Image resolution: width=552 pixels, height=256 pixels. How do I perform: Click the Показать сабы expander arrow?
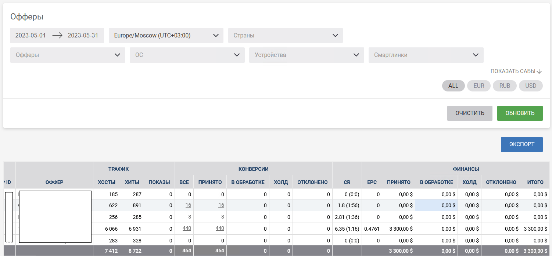[539, 71]
